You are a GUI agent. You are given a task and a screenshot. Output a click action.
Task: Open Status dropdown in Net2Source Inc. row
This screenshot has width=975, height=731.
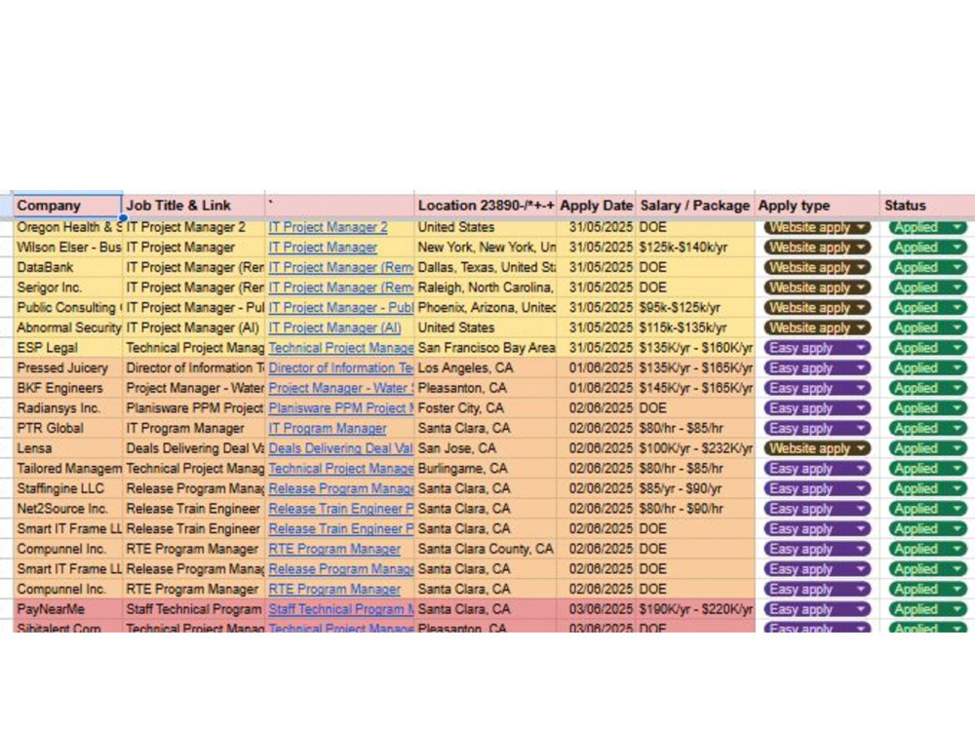928,509
